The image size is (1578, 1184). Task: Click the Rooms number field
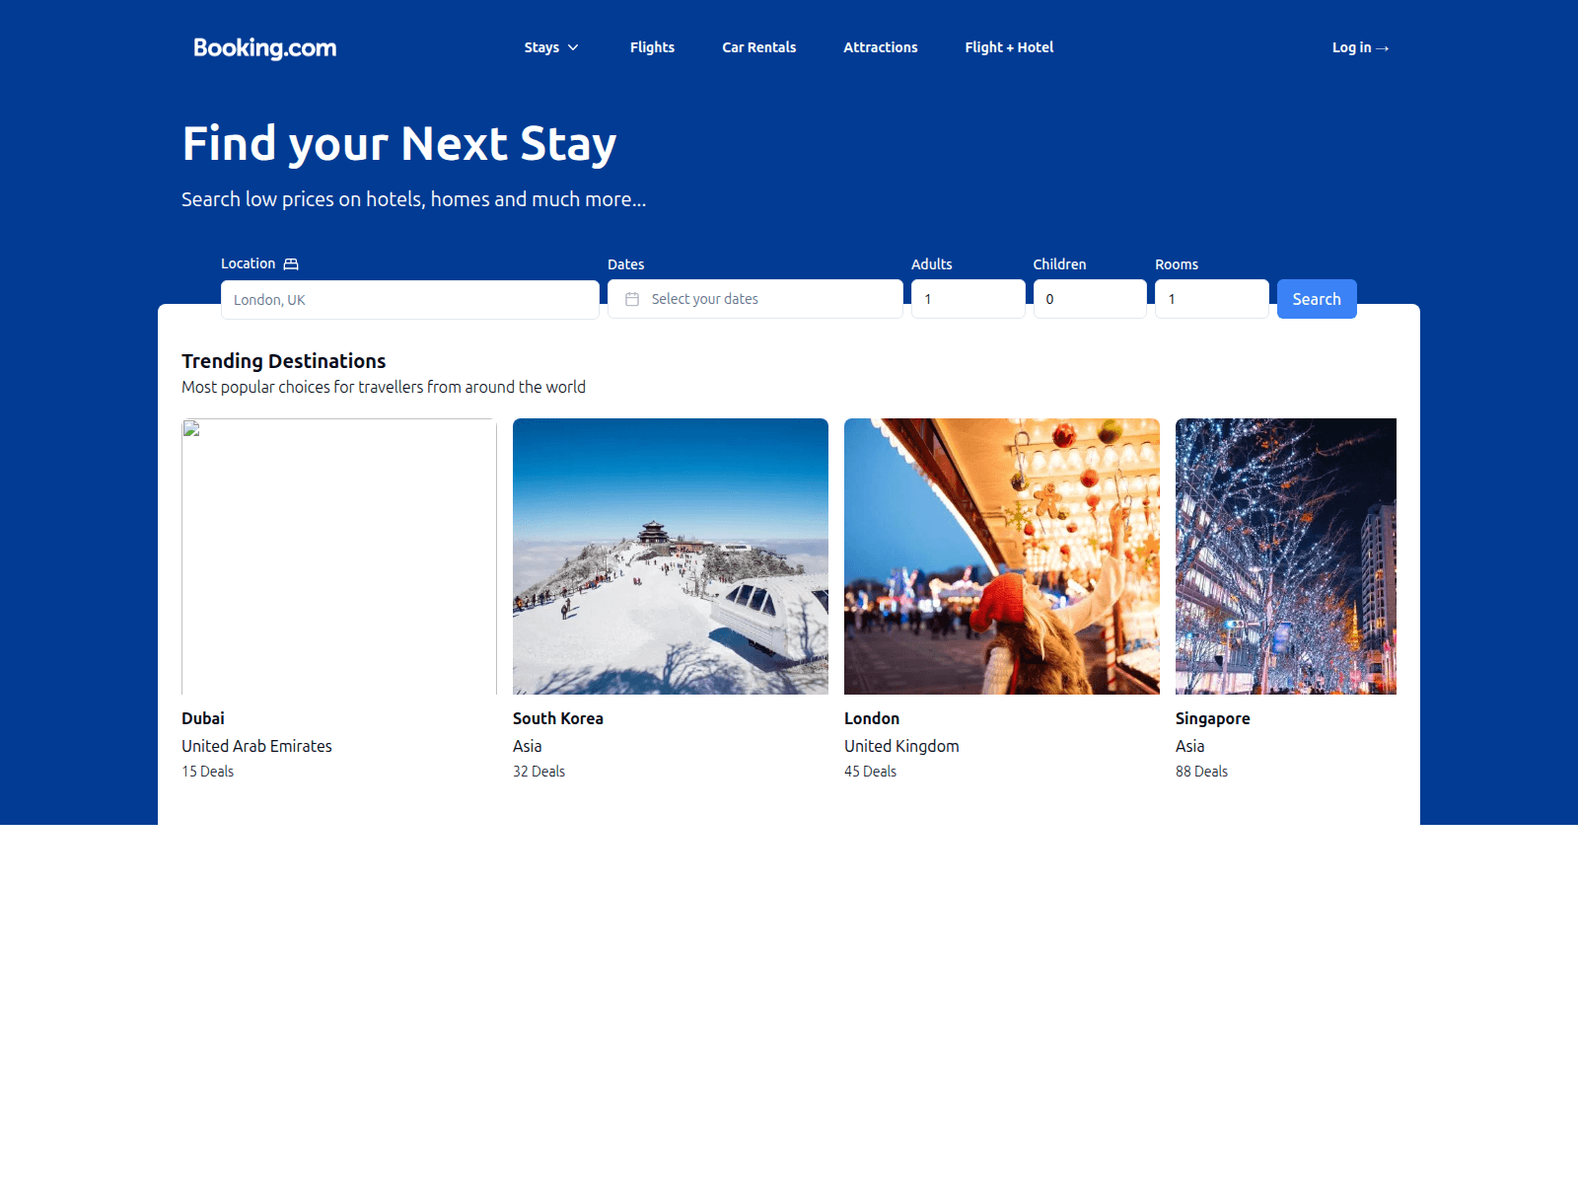click(x=1212, y=299)
